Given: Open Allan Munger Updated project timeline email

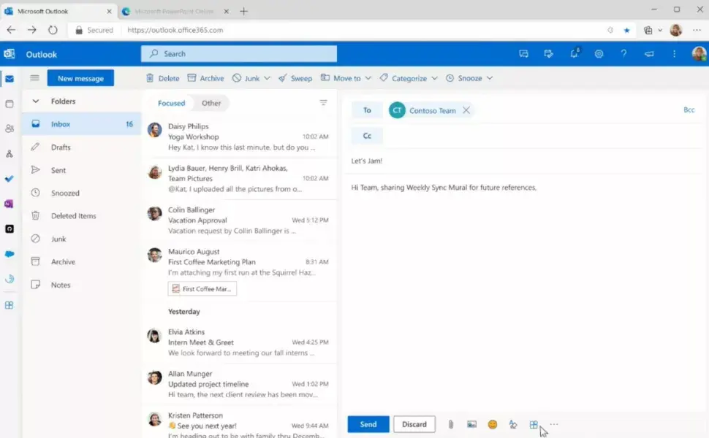Looking at the screenshot, I should (240, 384).
